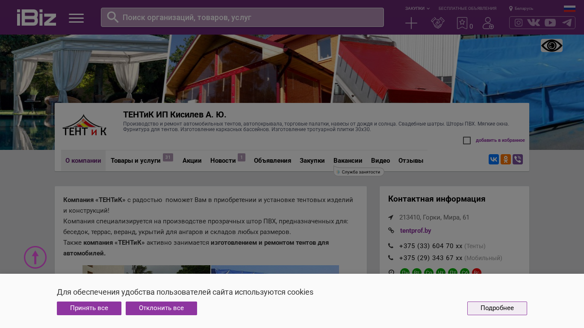The width and height of the screenshot is (584, 328).
Task: Expand the Закупки dropdown in header
Action: coord(417,9)
